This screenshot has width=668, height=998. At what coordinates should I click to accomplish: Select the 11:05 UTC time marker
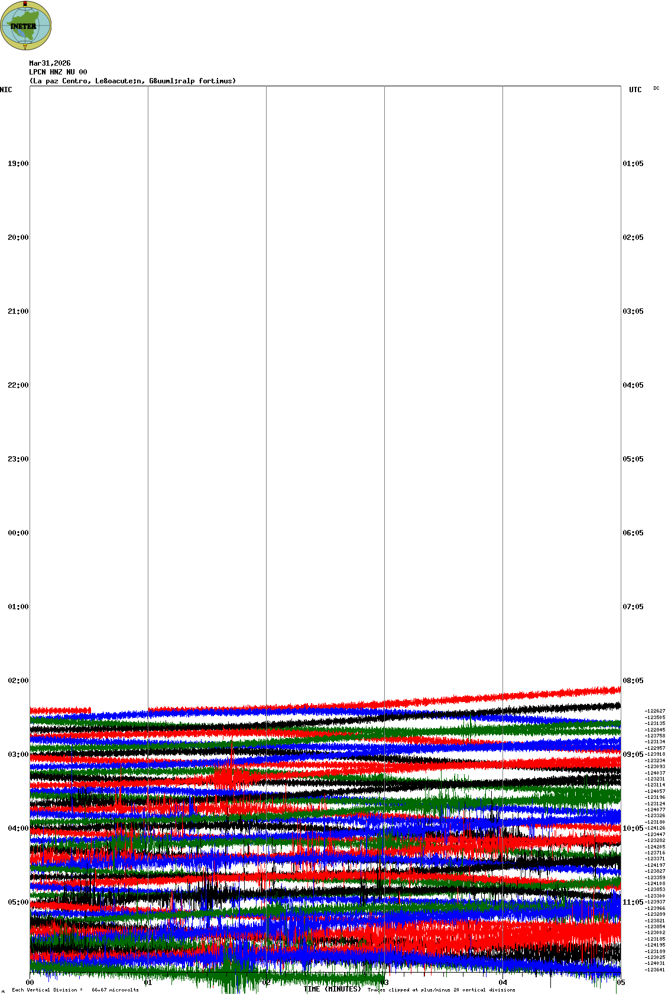coord(633,902)
